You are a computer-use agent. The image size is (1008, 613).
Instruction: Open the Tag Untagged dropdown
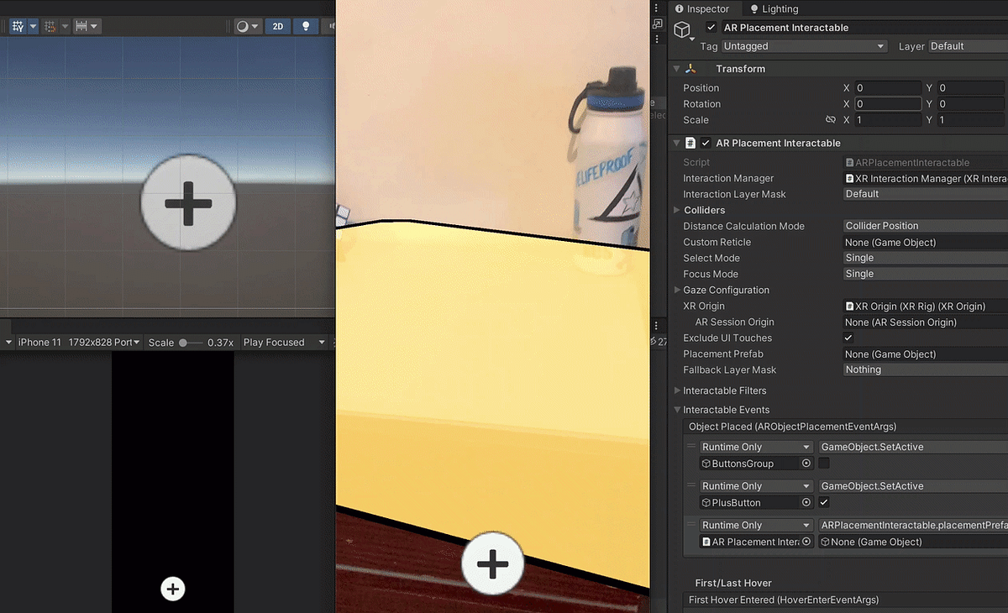pos(804,45)
